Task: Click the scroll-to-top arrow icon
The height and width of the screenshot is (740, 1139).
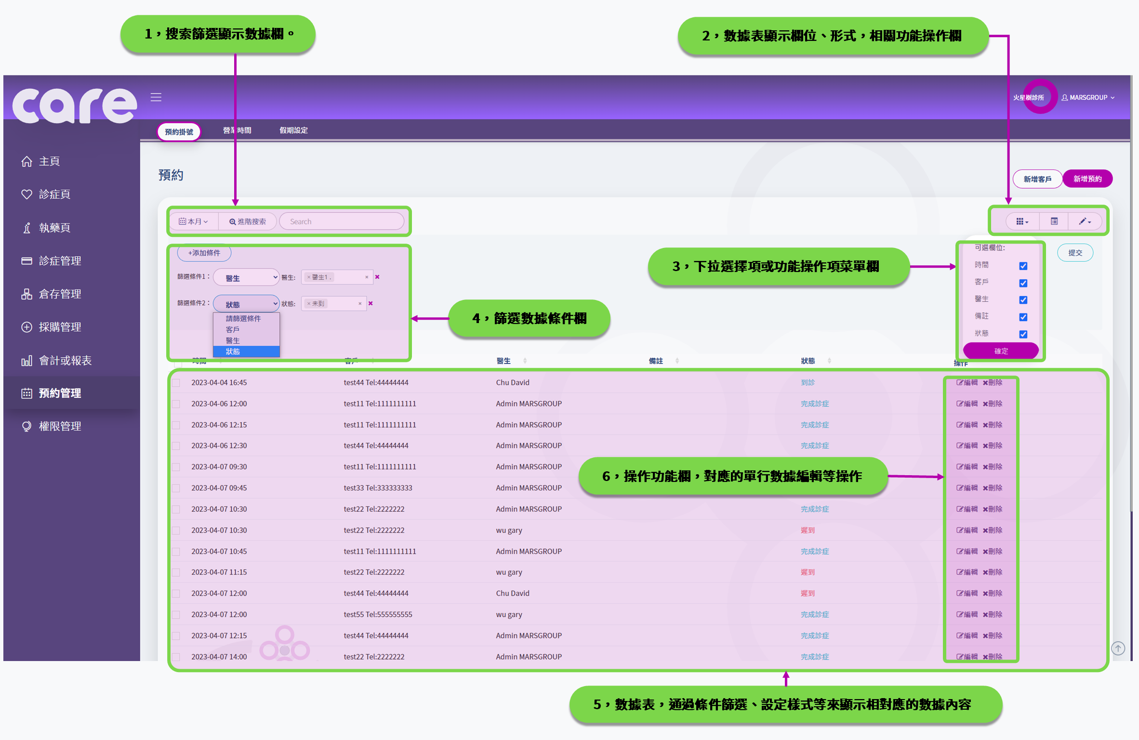Action: 1118,649
